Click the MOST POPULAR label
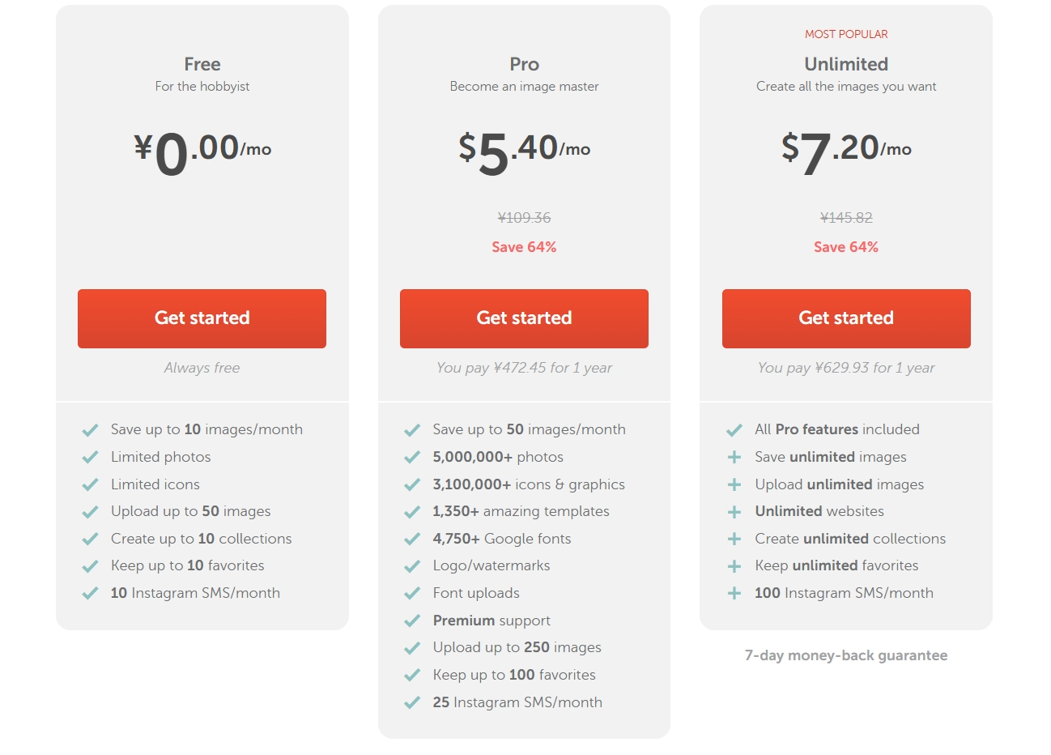This screenshot has height=755, width=1051. pyautogui.click(x=846, y=34)
